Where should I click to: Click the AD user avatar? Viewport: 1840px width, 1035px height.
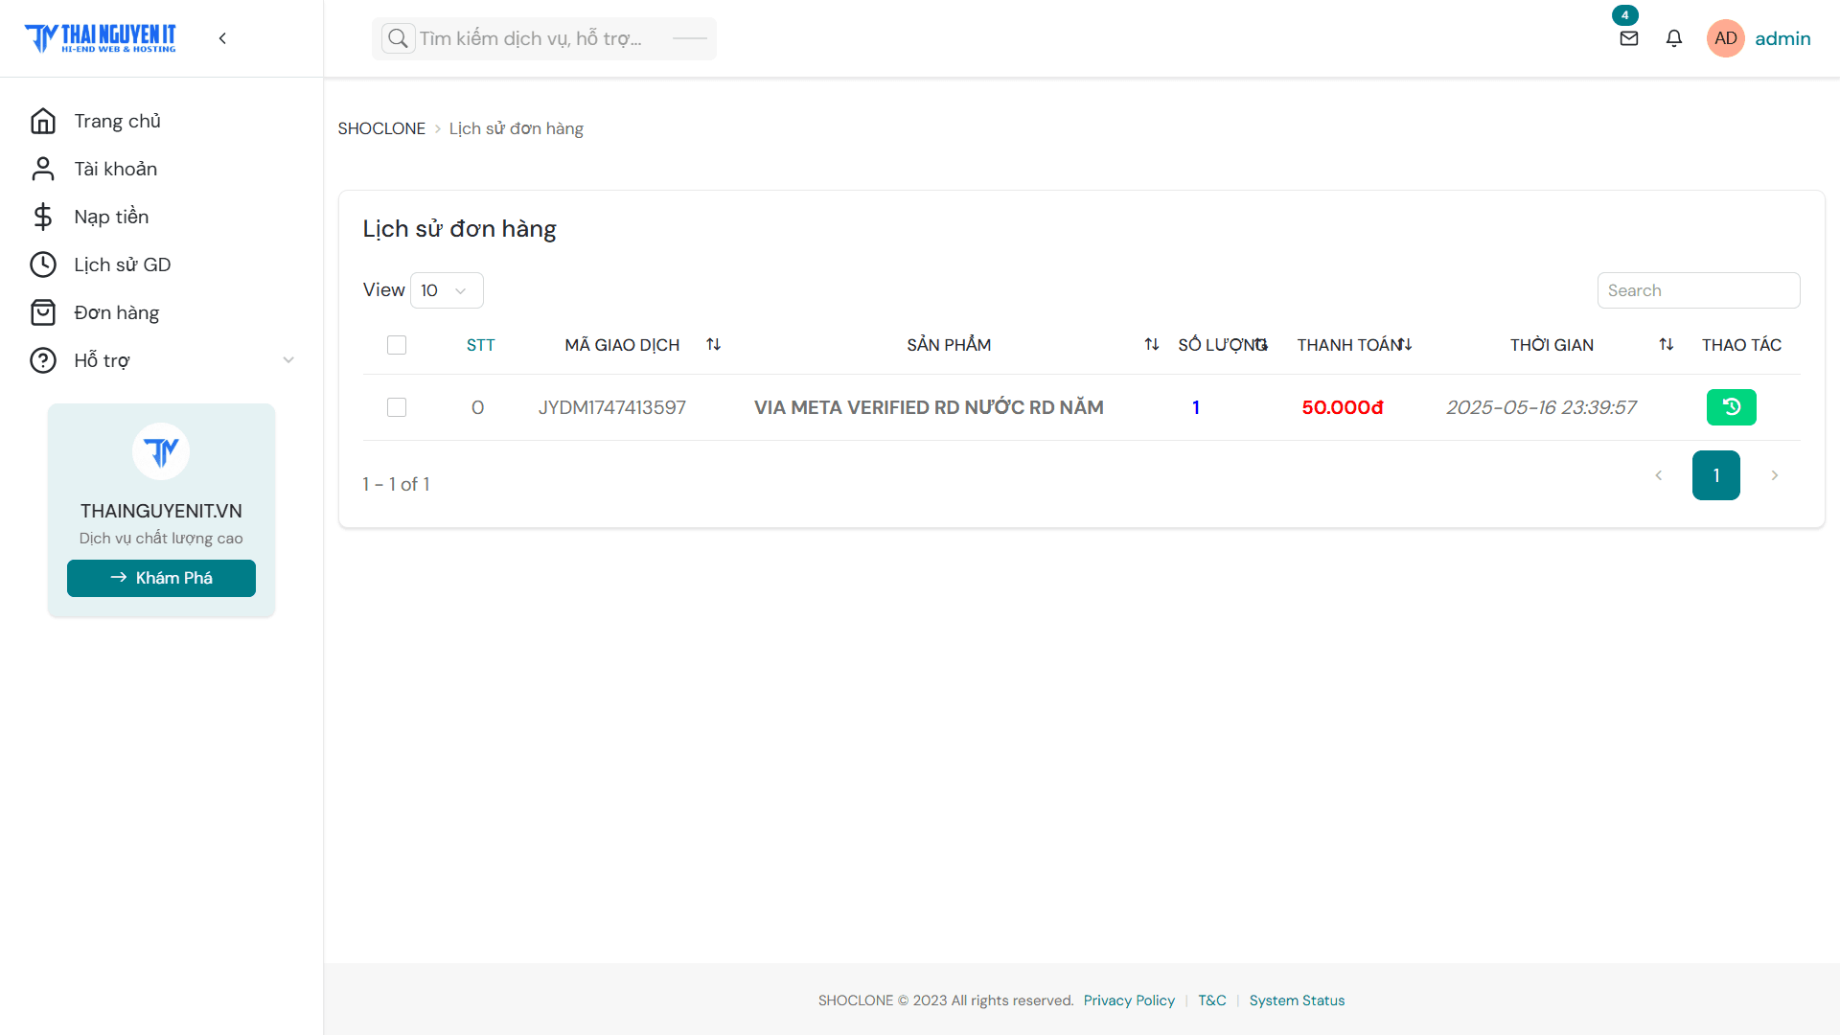click(1725, 38)
